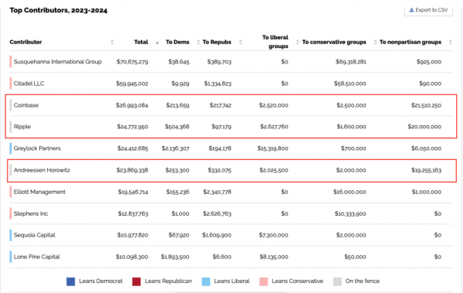Click Greylock total $24,412,685
The width and height of the screenshot is (463, 293).
pyautogui.click(x=133, y=148)
